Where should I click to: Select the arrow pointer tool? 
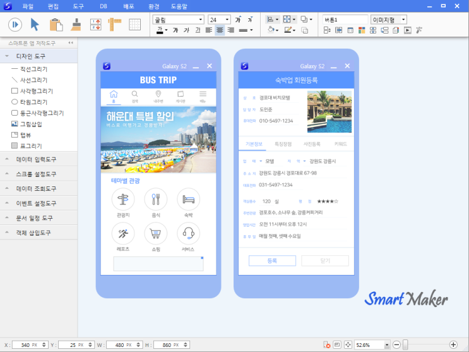point(35,25)
